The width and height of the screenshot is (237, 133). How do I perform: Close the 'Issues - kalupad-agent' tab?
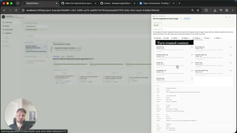(134, 3)
